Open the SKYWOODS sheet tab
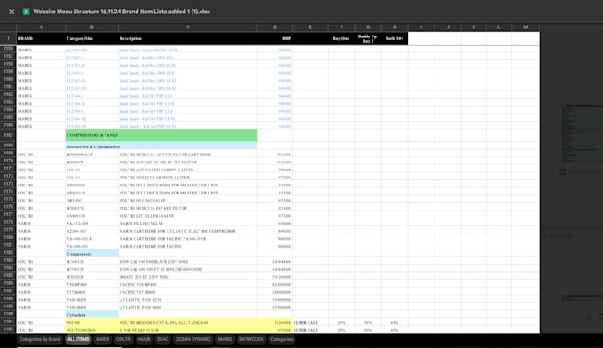 coord(252,339)
